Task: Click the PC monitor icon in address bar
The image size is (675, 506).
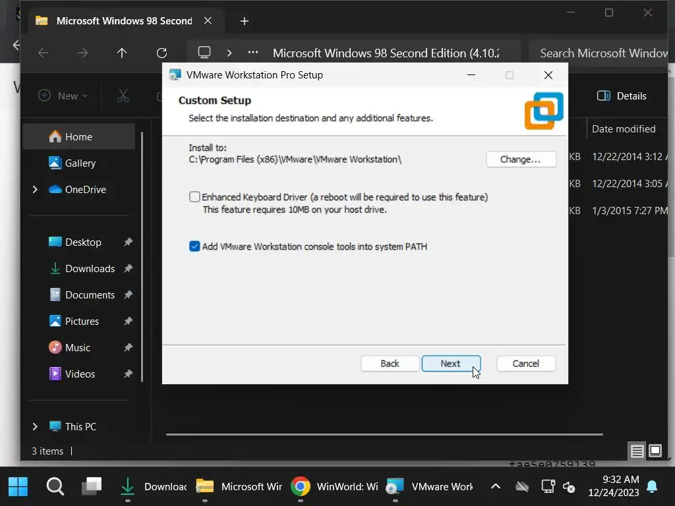Action: click(204, 53)
